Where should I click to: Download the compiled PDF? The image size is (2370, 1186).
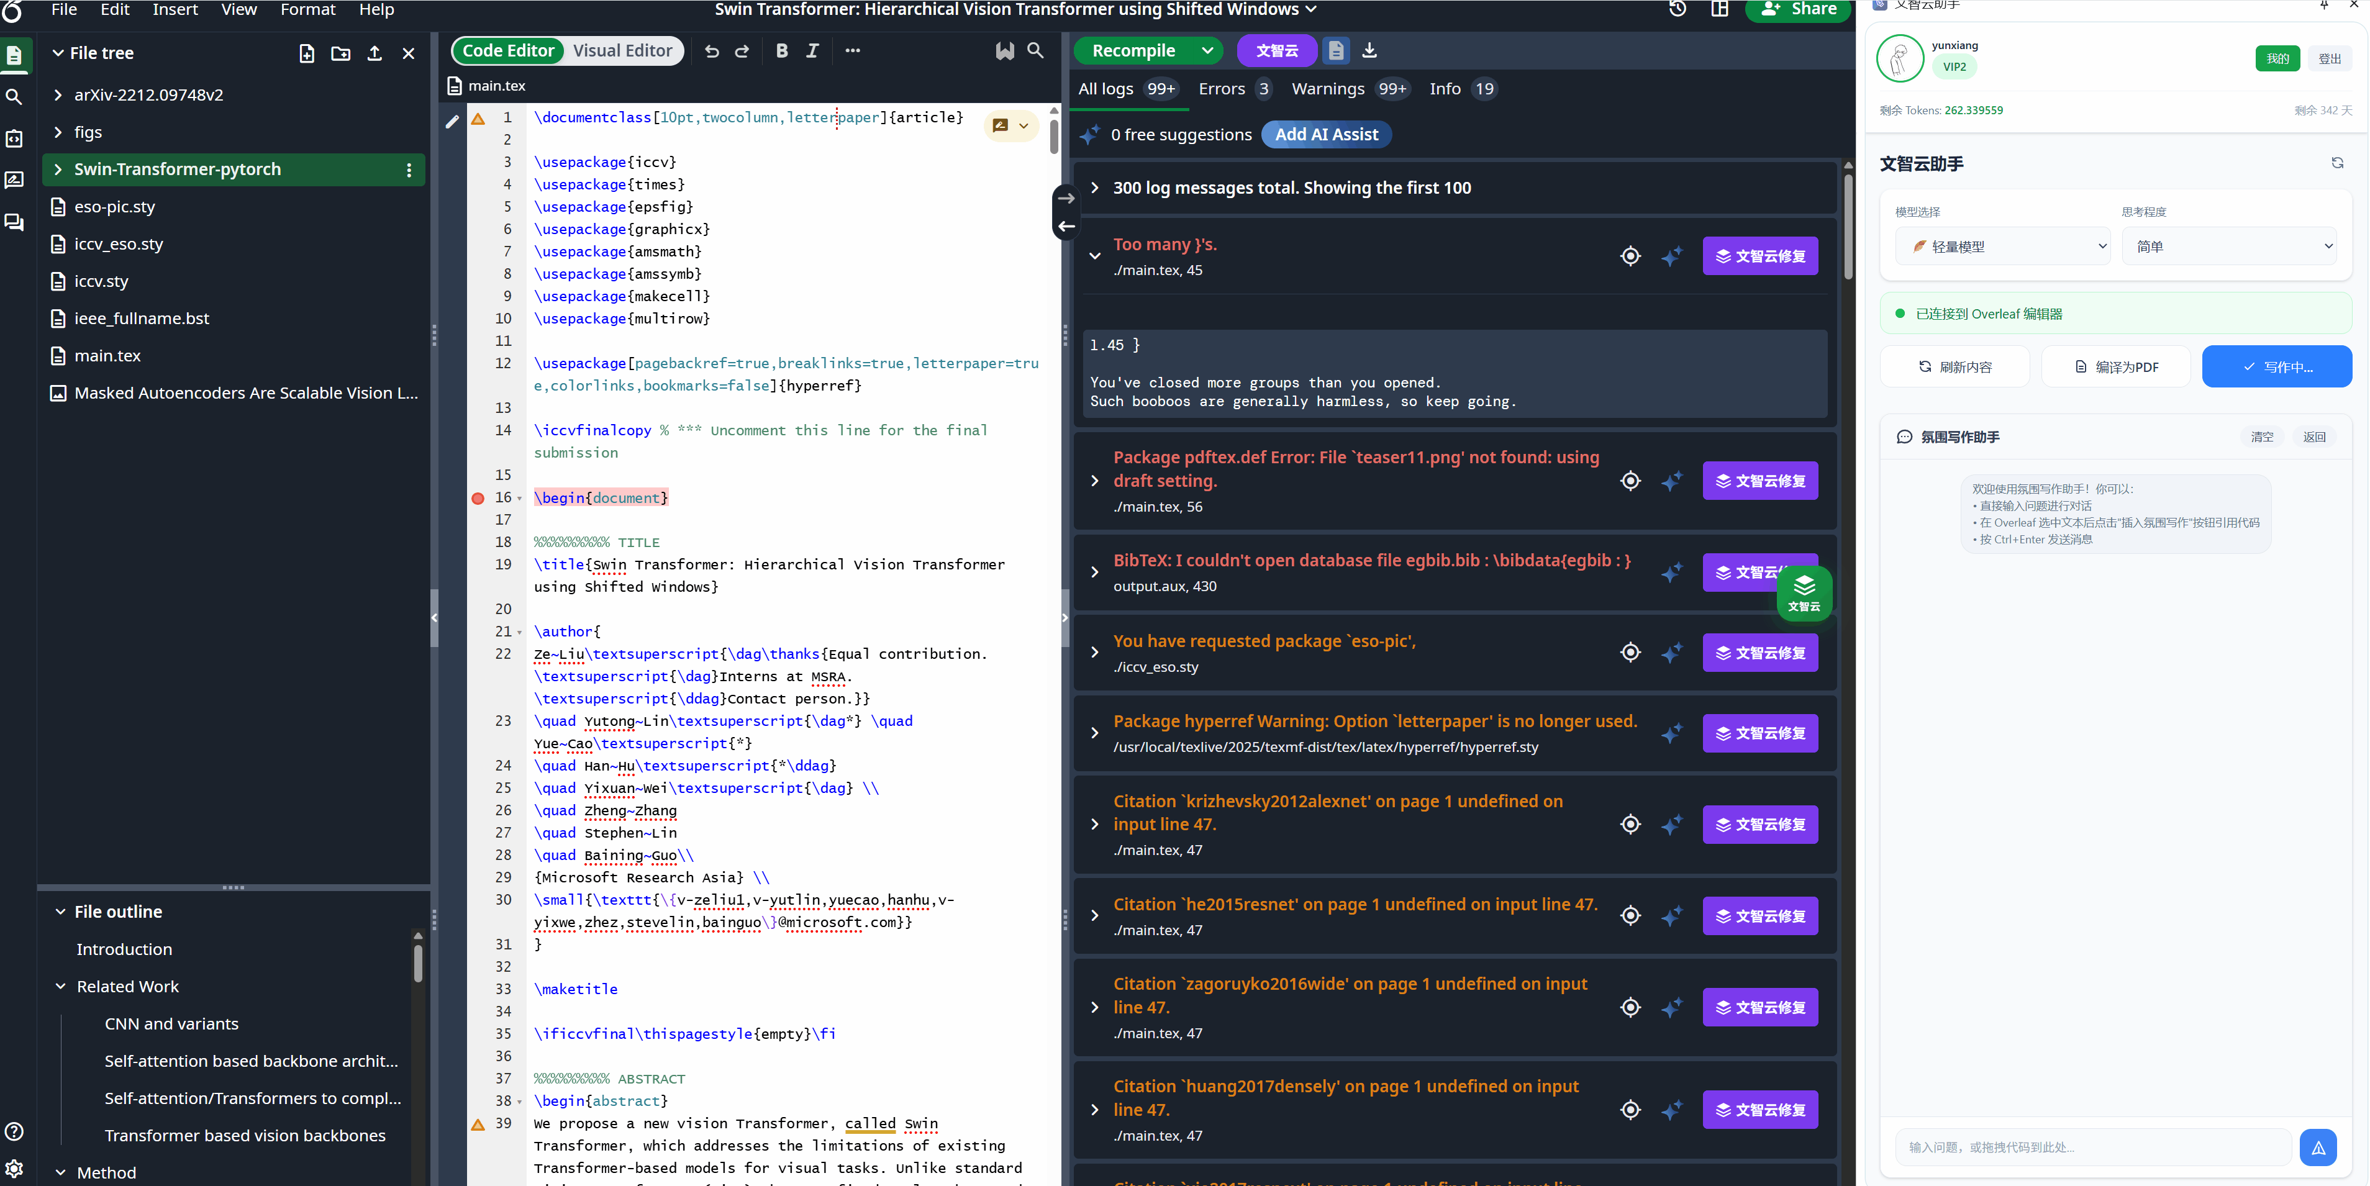coord(1369,50)
